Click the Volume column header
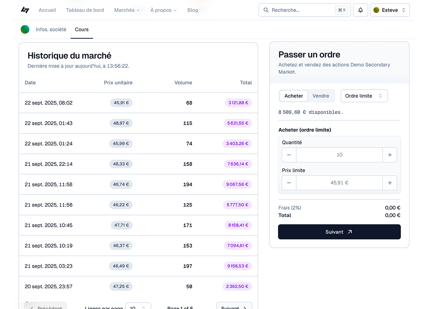Image resolution: width=428 pixels, height=309 pixels. click(183, 83)
